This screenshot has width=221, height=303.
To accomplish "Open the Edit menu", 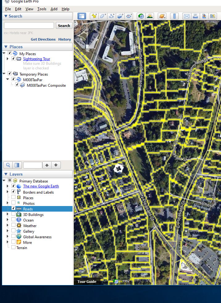I will coord(18,9).
